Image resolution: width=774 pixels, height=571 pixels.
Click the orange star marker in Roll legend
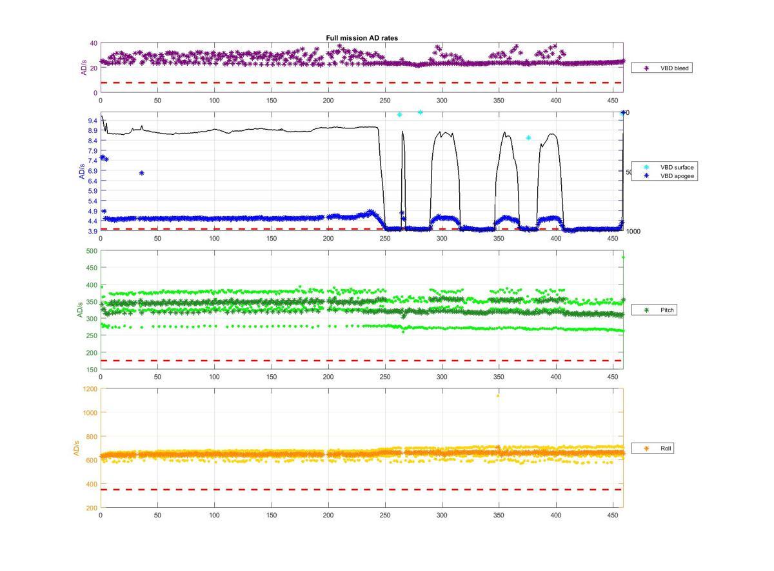tap(646, 448)
